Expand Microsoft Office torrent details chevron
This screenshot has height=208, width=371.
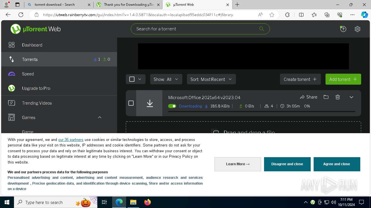(x=351, y=97)
